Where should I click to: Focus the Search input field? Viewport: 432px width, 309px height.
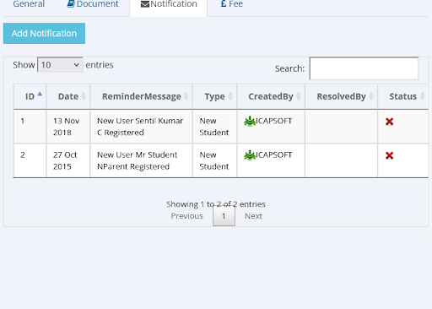tap(364, 68)
